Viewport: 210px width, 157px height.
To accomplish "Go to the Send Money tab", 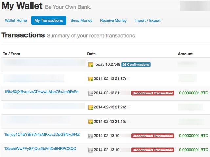I will pos(81,20).
